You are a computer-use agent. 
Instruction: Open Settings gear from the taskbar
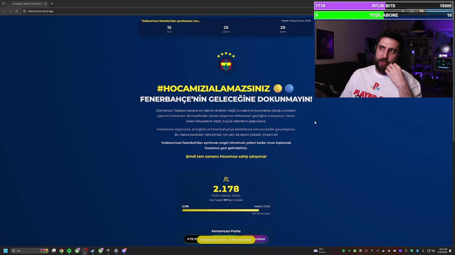[x=116, y=251]
